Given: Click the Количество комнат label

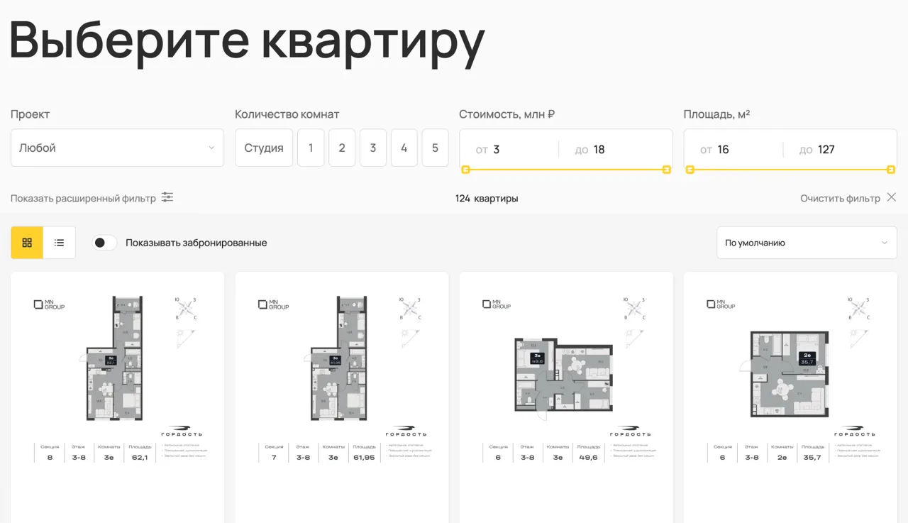Looking at the screenshot, I should pyautogui.click(x=287, y=114).
